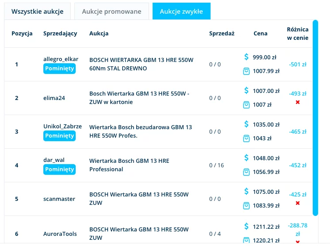
Task: Open seller AuroraTools
Action: pyautogui.click(x=60, y=234)
